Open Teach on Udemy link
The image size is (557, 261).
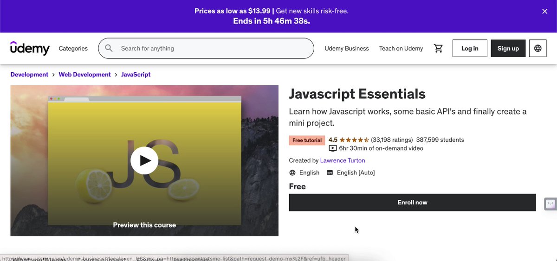pyautogui.click(x=401, y=48)
